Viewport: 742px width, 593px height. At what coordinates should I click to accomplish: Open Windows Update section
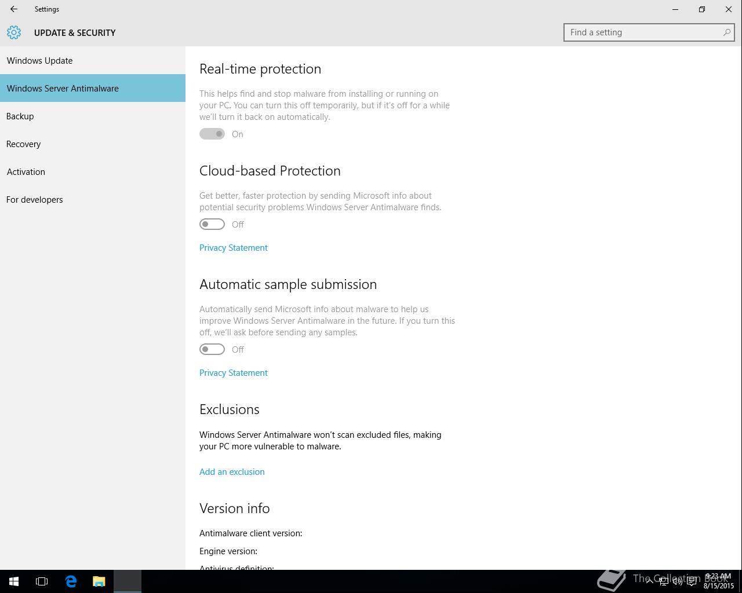(93, 60)
